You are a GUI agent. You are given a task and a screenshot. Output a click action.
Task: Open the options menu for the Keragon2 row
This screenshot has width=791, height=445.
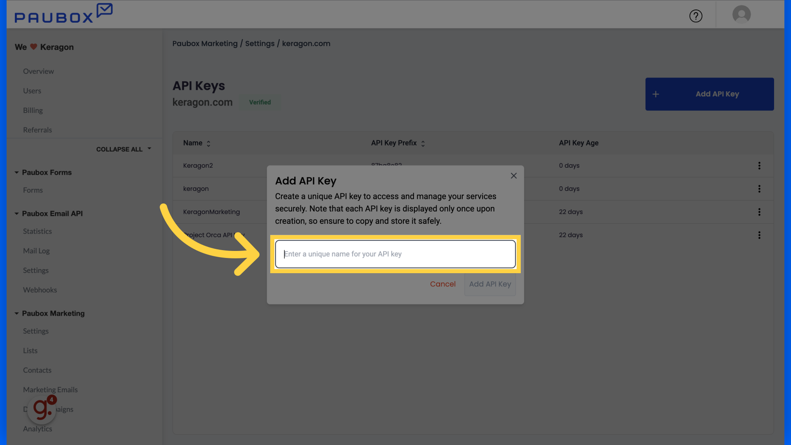click(759, 166)
